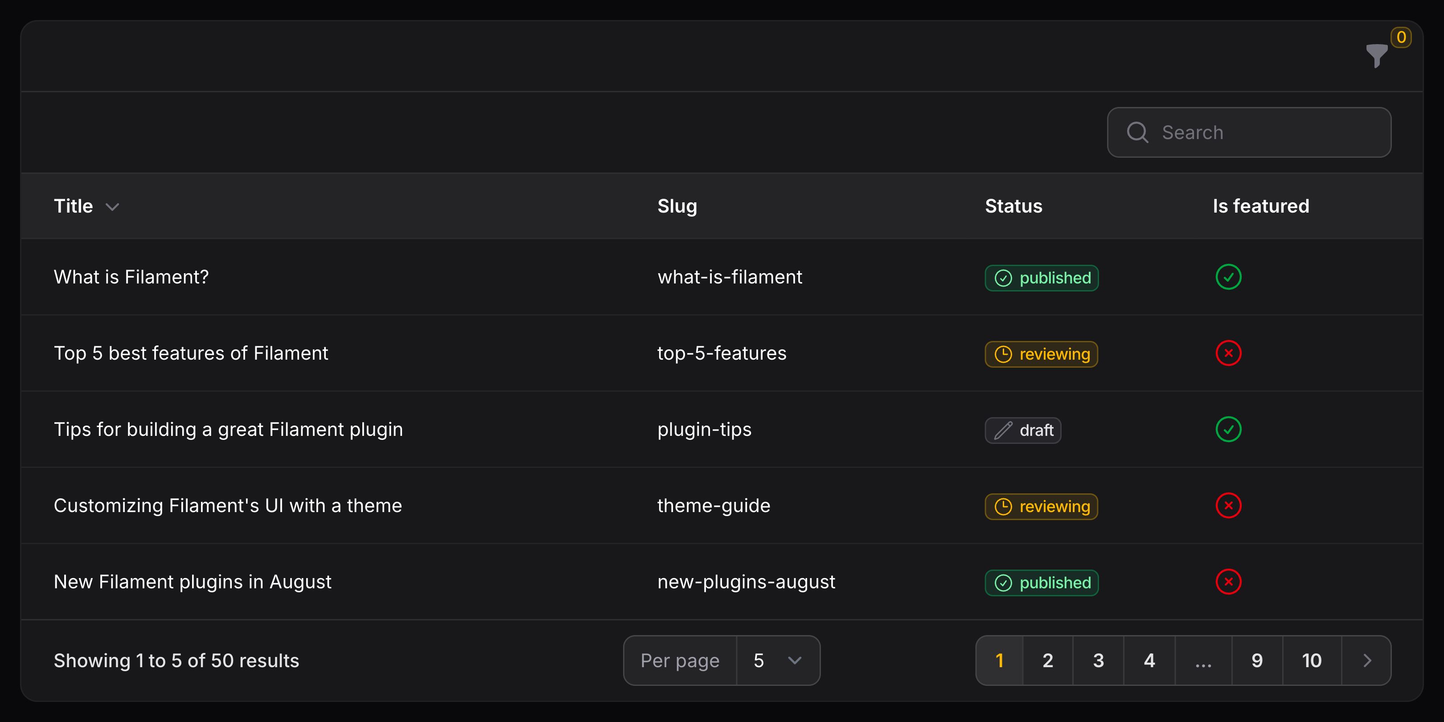Select 'New Filament plugins in August'
Screen dimensions: 1444x722
click(192, 582)
